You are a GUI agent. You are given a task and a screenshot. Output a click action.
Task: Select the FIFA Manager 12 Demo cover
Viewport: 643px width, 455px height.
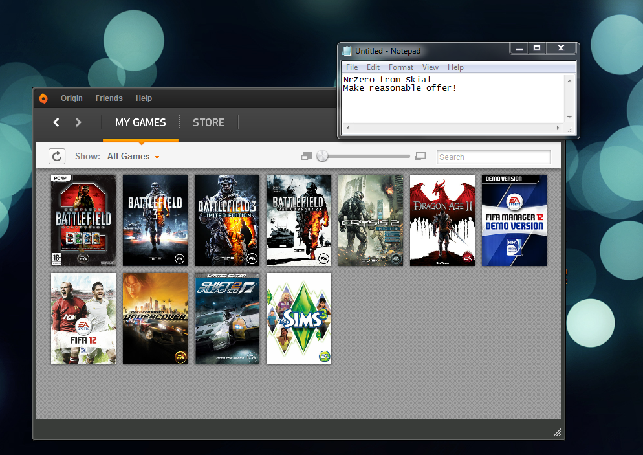pyautogui.click(x=514, y=220)
